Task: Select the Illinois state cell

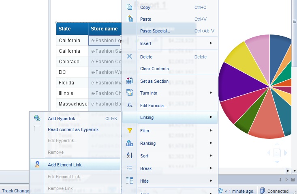Action: click(72, 93)
